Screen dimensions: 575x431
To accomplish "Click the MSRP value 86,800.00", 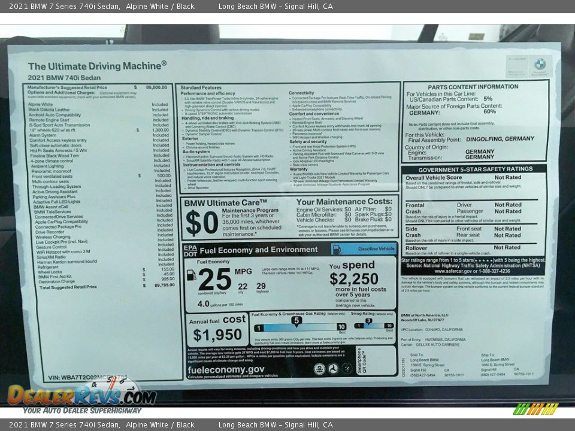I will (x=156, y=87).
